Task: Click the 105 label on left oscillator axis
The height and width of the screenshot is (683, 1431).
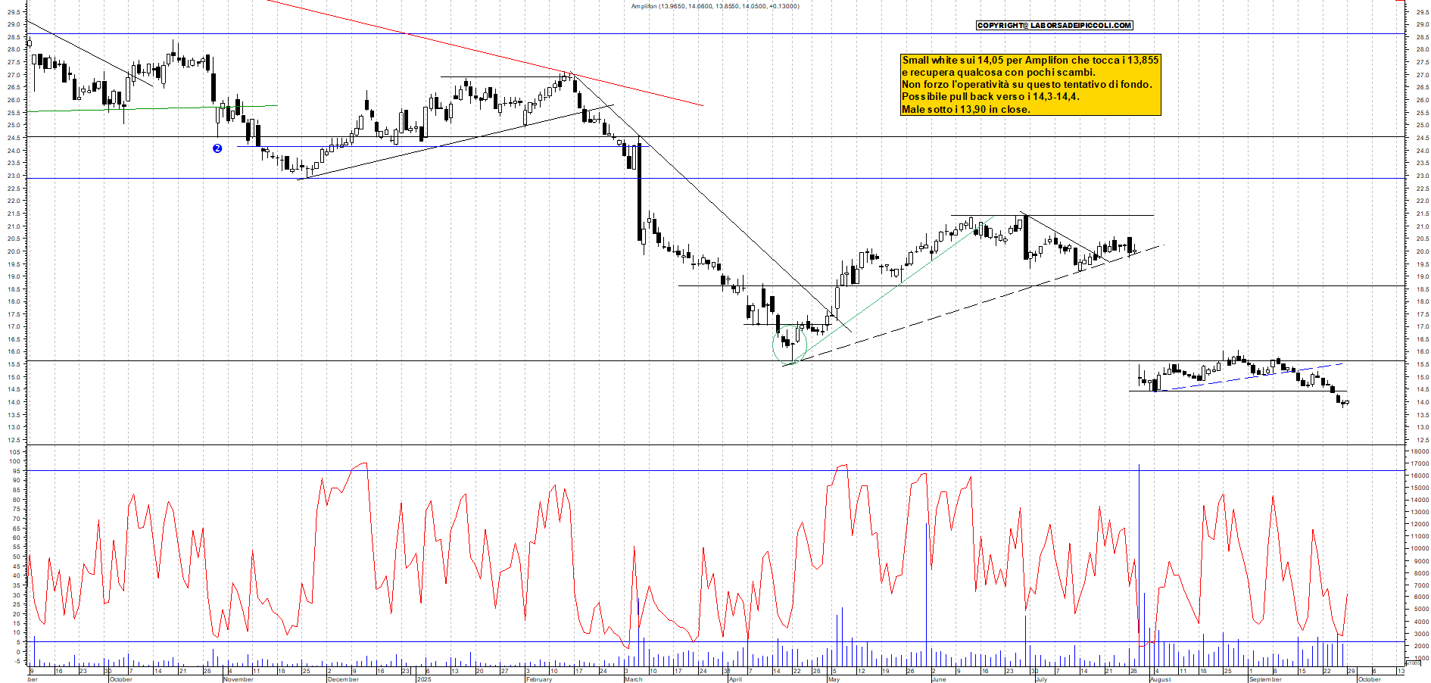Action: [x=14, y=452]
